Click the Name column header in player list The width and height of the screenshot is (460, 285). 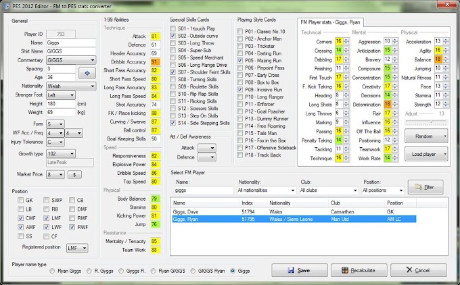(205, 203)
